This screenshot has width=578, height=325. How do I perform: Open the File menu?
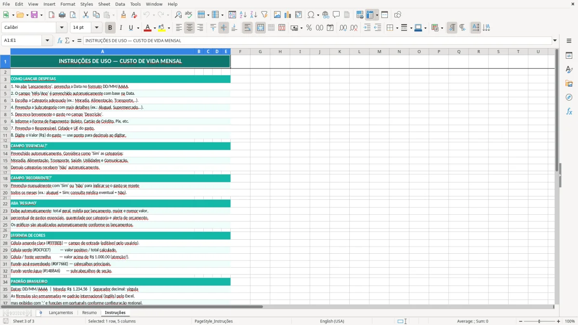click(x=6, y=4)
